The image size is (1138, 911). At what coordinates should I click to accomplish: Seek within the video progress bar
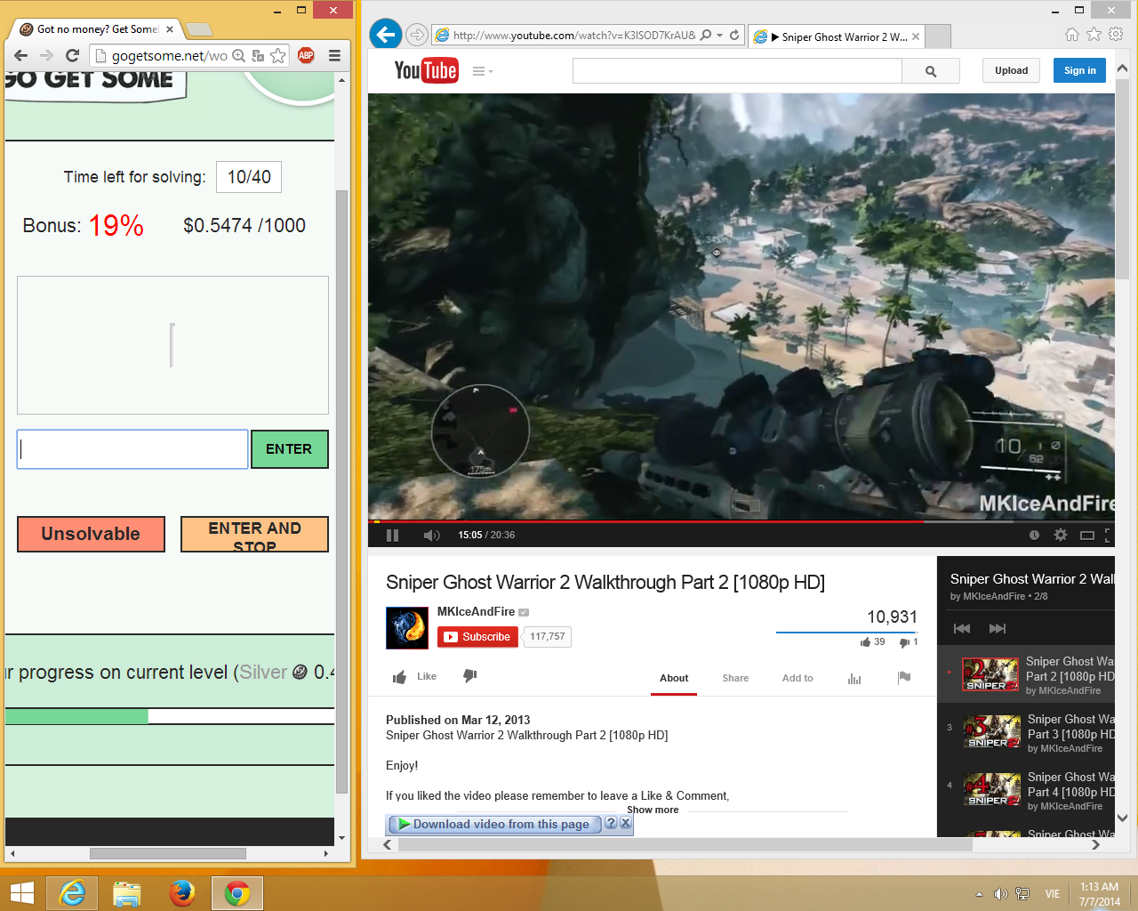coord(741,521)
